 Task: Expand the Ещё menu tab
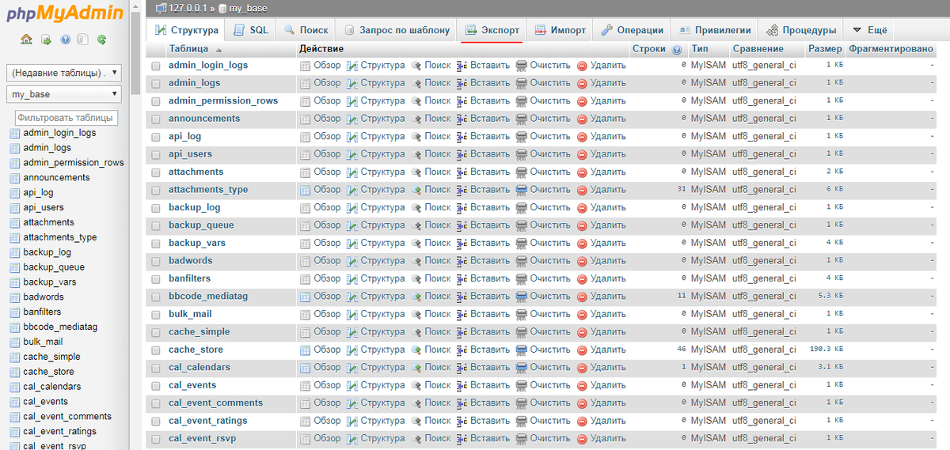869,30
